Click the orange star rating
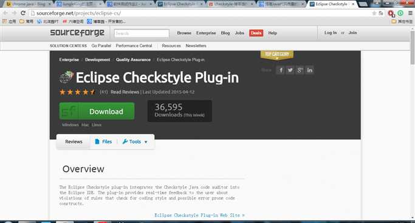Viewport: 415px width, 223px height. point(77,92)
